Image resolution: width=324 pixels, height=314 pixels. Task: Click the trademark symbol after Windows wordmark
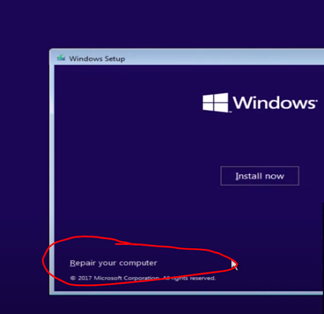click(316, 100)
